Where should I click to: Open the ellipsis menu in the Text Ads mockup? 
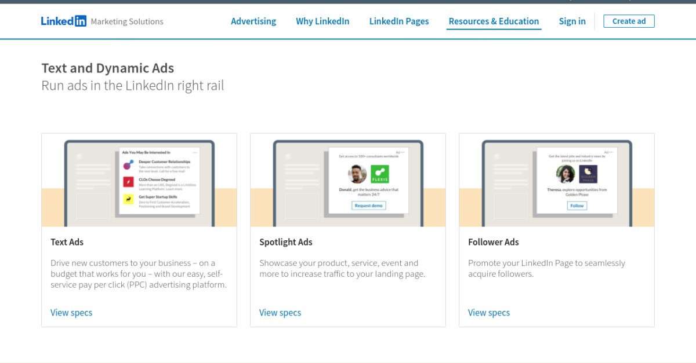(x=195, y=153)
